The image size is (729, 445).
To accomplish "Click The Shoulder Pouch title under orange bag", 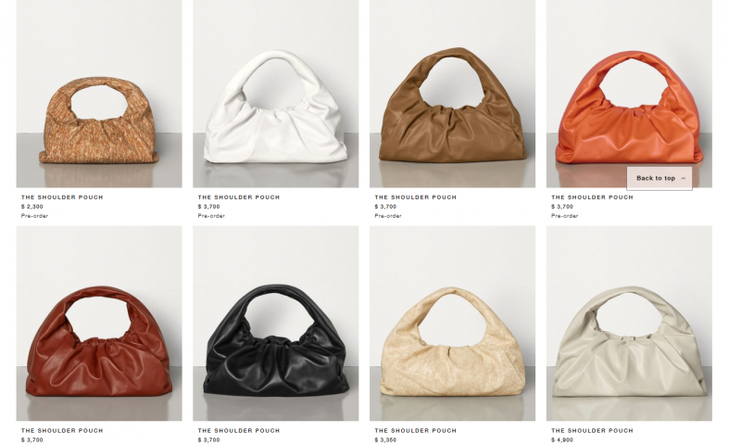I will tap(592, 197).
